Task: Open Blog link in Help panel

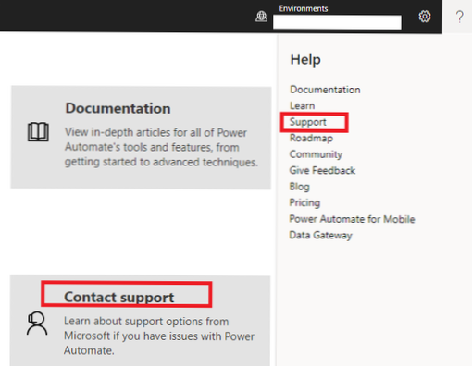Action: 299,187
